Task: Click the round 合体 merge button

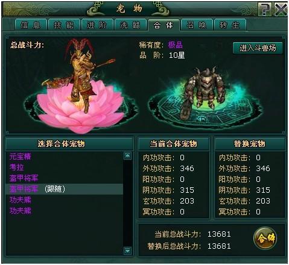Action: point(265,238)
